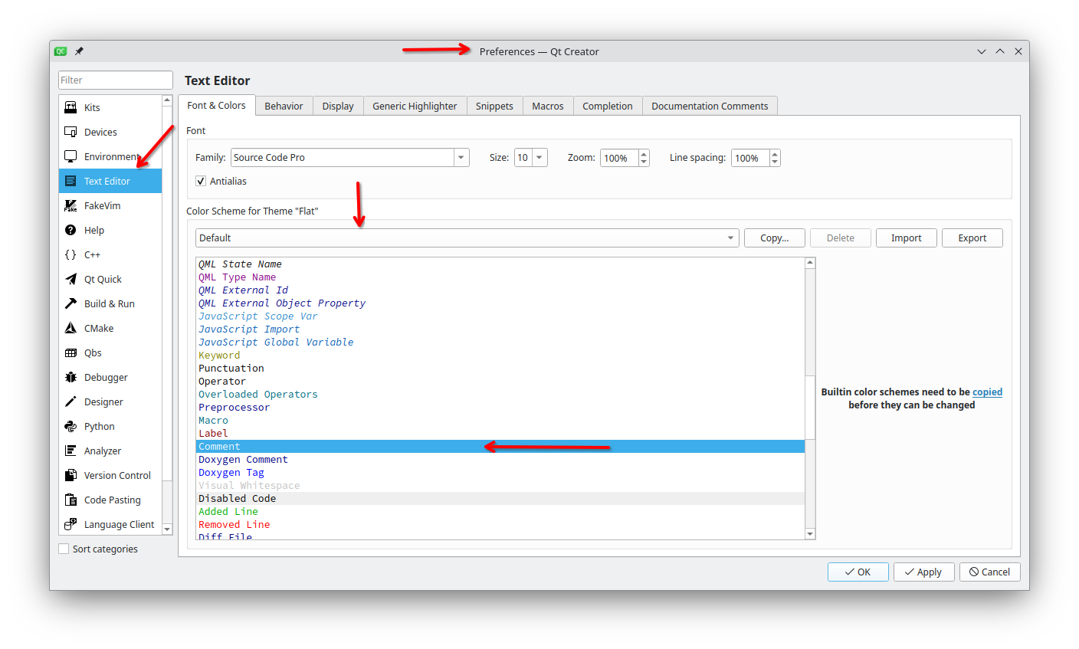The height and width of the screenshot is (649, 1079).
Task: Select the JavaScript Import entry
Action: pyautogui.click(x=500, y=329)
